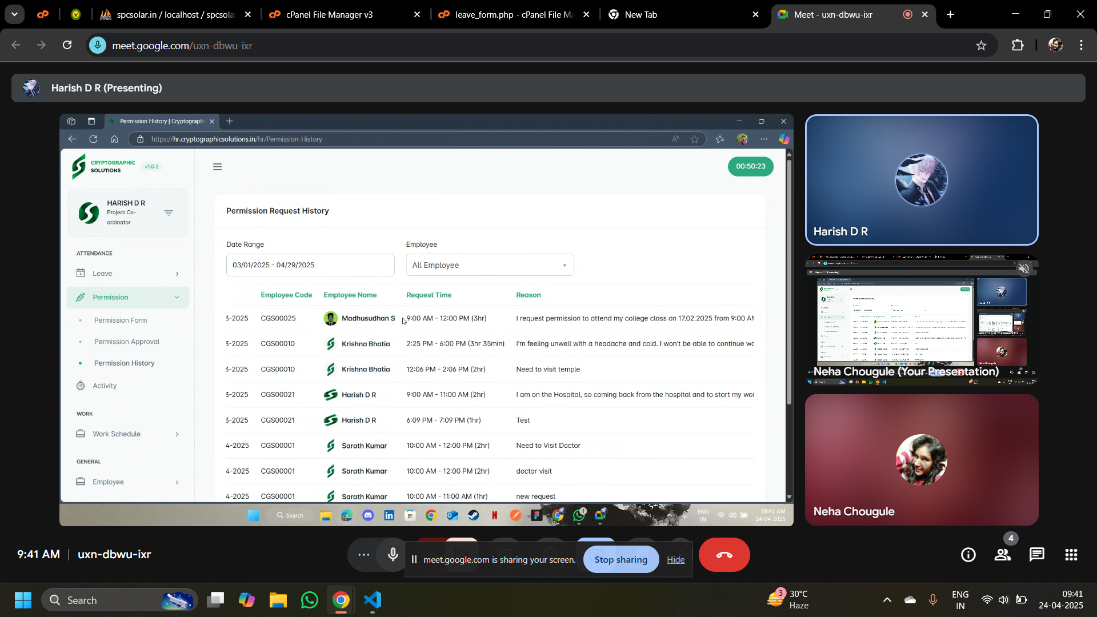Toggle the system volume tray icon
1097x617 pixels.
coord(1003,600)
